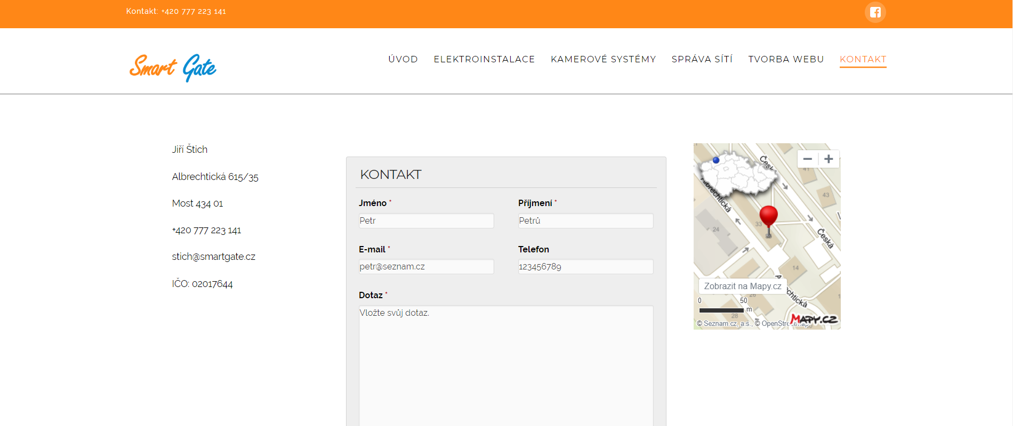Open the ÚVOD menu item
The width and height of the screenshot is (1013, 426).
click(x=403, y=59)
